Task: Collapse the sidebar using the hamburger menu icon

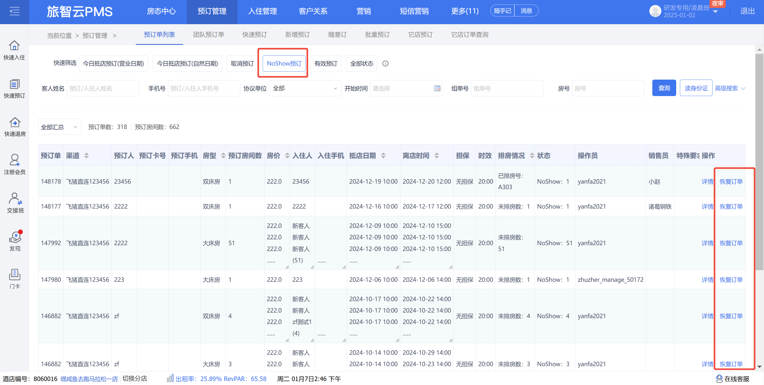Action: (14, 12)
